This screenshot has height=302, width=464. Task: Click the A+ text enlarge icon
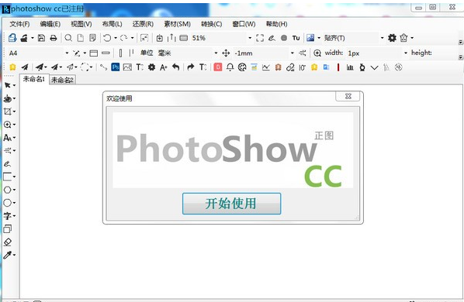tap(164, 67)
